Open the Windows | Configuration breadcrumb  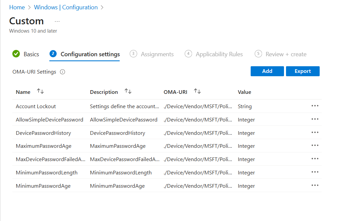[x=66, y=7]
